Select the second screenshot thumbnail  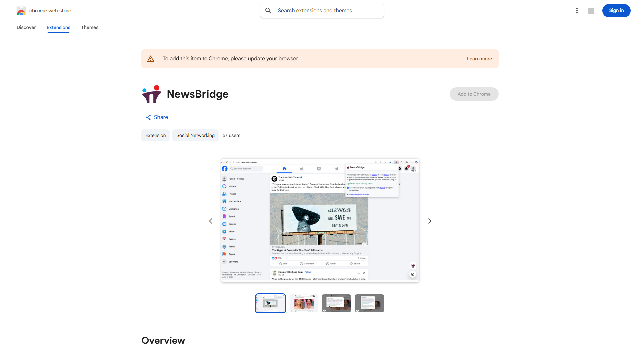[303, 303]
